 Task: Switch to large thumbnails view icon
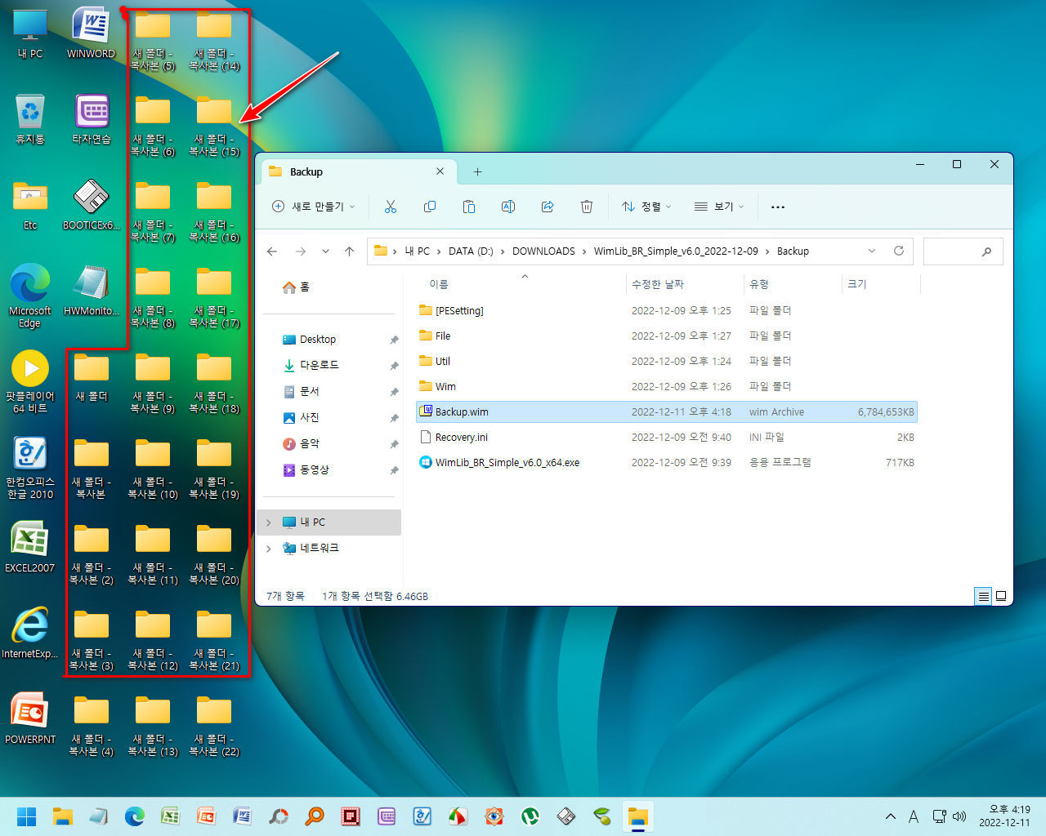1001,596
